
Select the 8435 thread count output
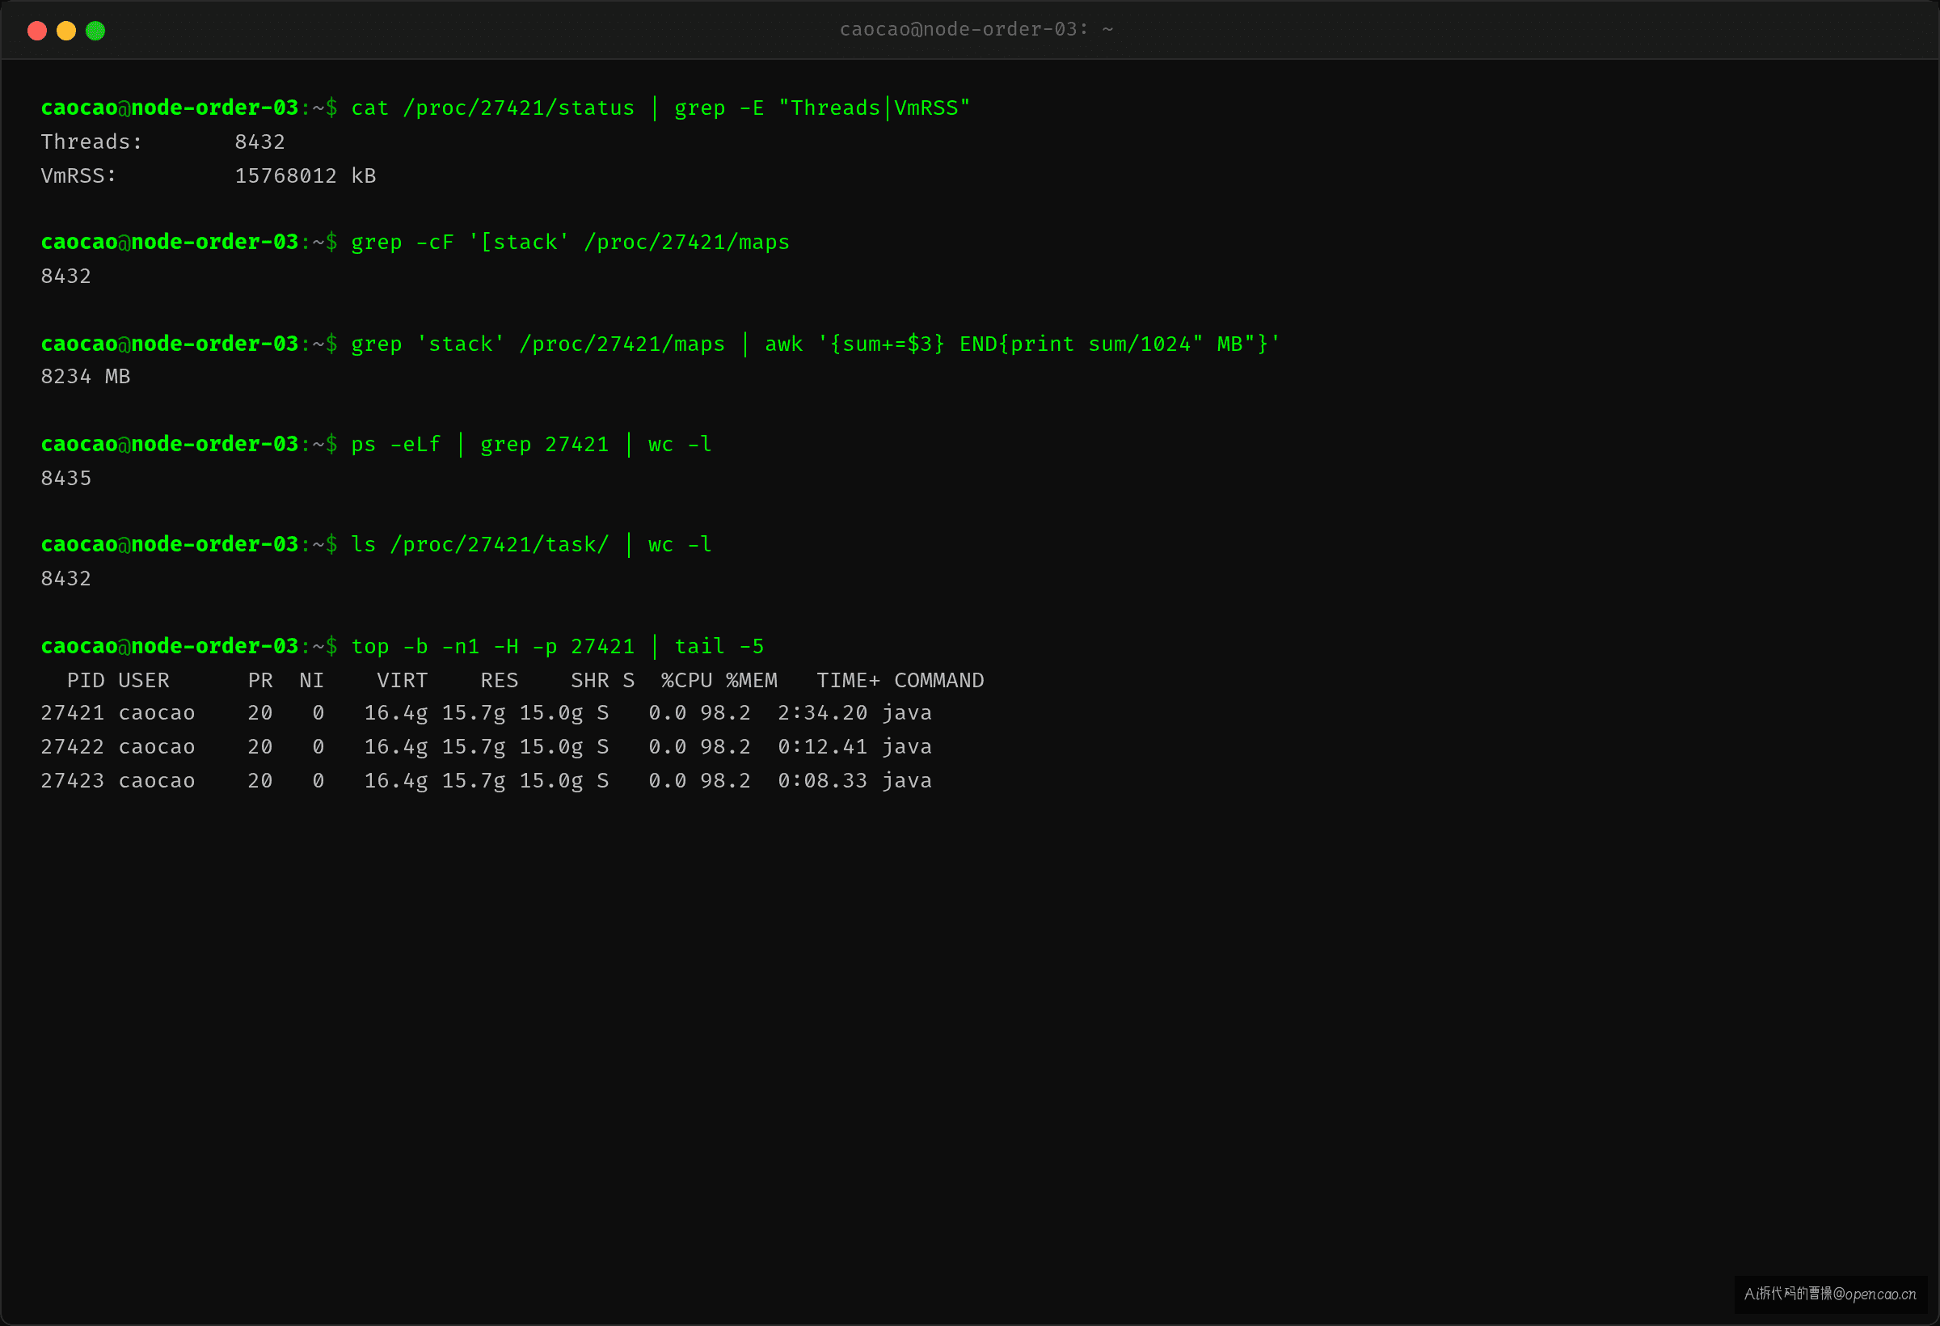(66, 479)
